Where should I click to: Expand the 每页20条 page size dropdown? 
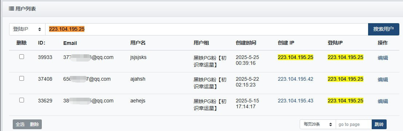click(x=318, y=124)
